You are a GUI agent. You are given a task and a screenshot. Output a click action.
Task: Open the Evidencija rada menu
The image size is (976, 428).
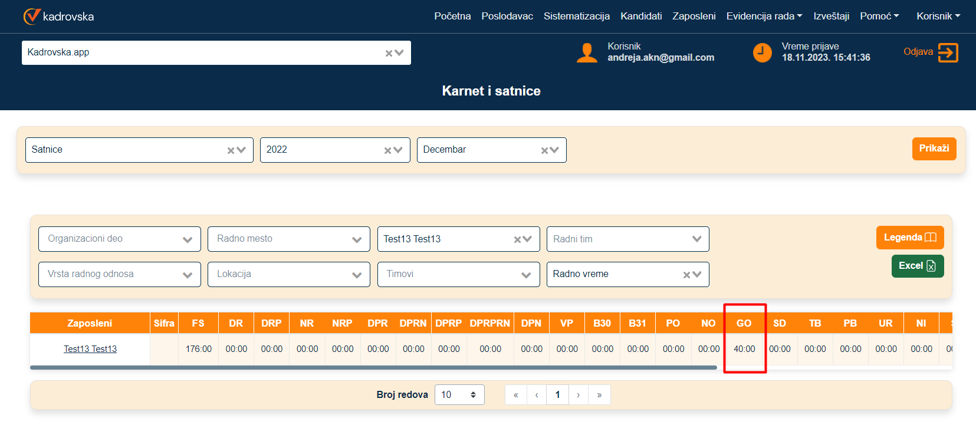764,16
